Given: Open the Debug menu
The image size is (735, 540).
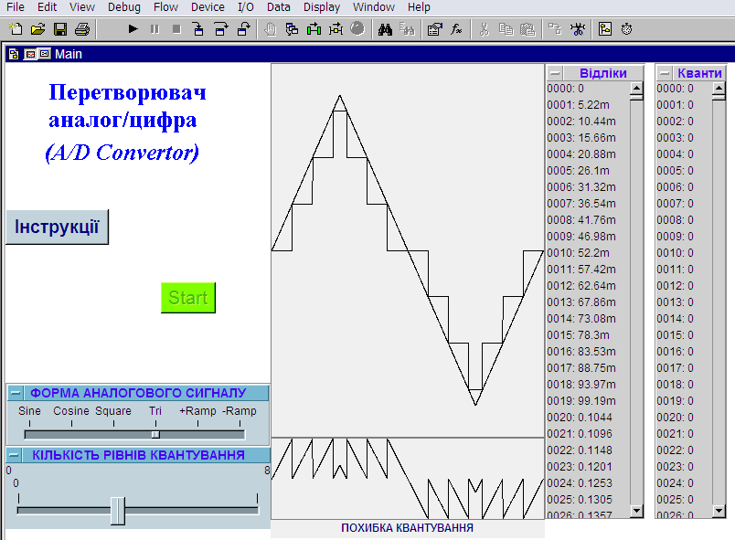Looking at the screenshot, I should (124, 7).
